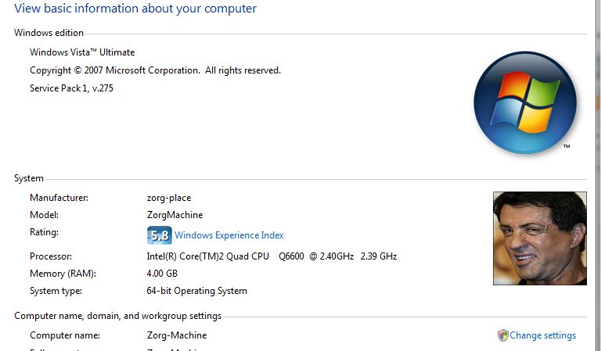Image resolution: width=601 pixels, height=351 pixels.
Task: Click the zorg-place manufacturer value
Action: [x=169, y=198]
